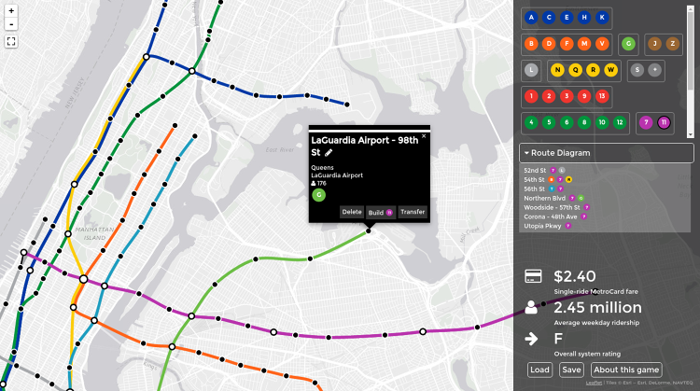This screenshot has width=700, height=391.
Task: Click the lines panel scroll down arrow
Action: tap(690, 134)
